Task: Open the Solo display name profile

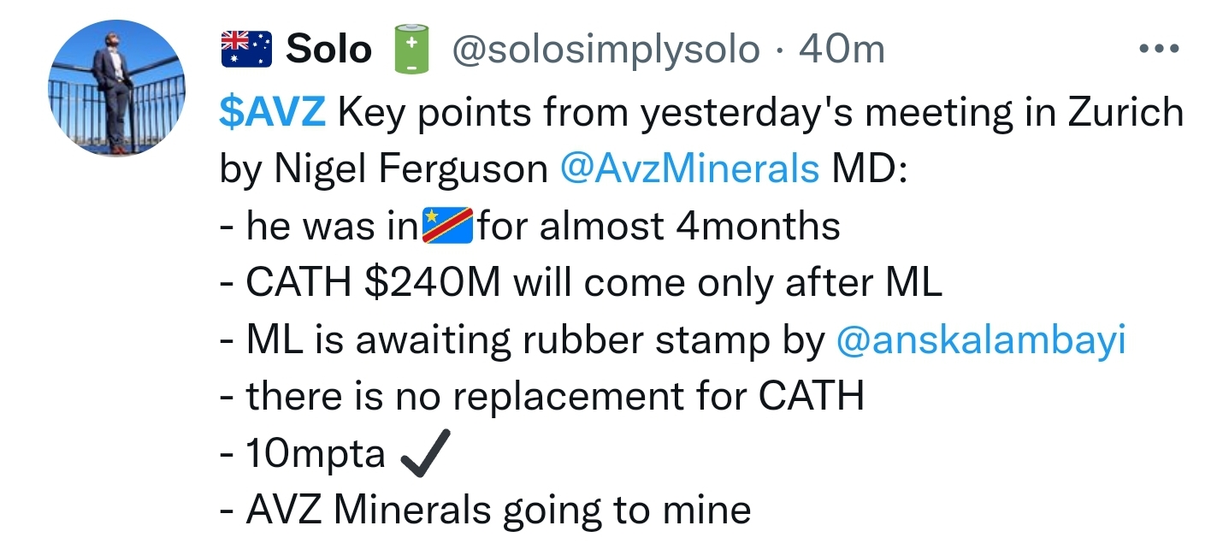Action: 328,50
